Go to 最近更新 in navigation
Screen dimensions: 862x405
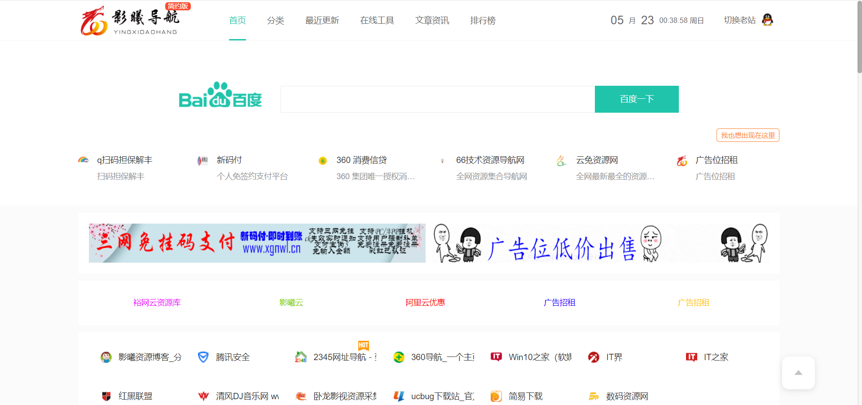322,21
